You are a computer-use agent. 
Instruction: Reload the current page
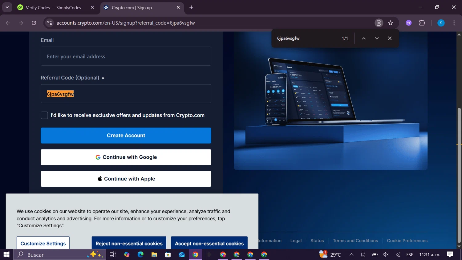tap(34, 23)
